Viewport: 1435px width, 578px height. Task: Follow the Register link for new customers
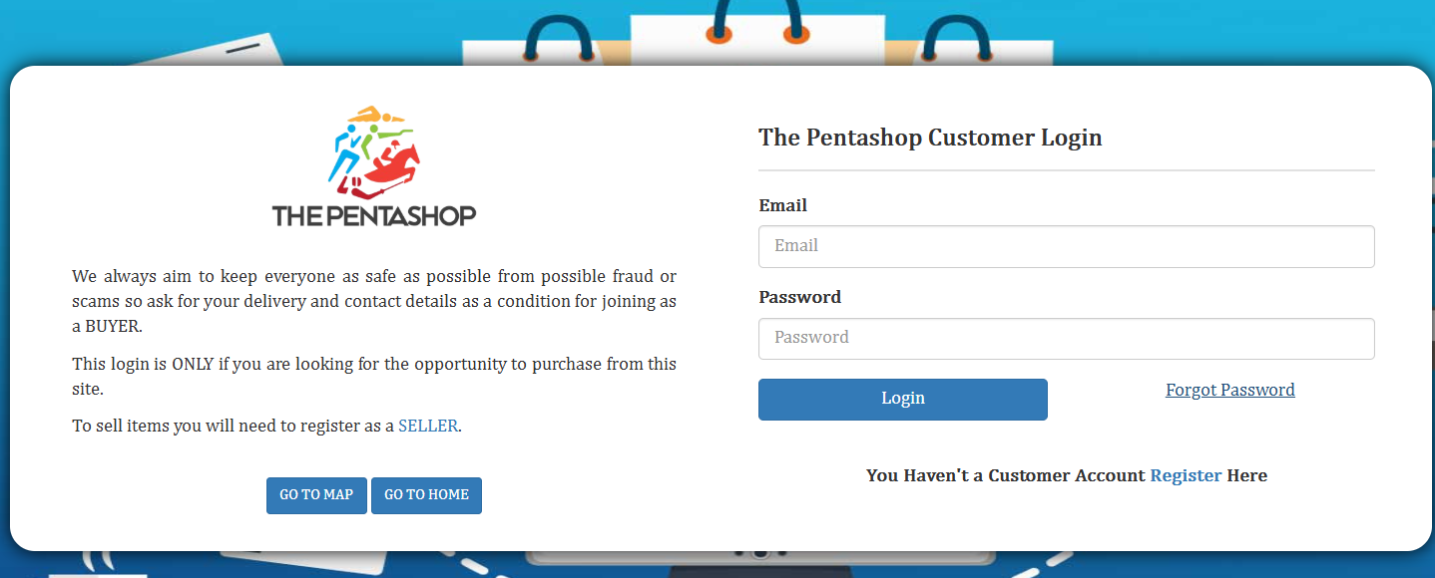(1186, 475)
